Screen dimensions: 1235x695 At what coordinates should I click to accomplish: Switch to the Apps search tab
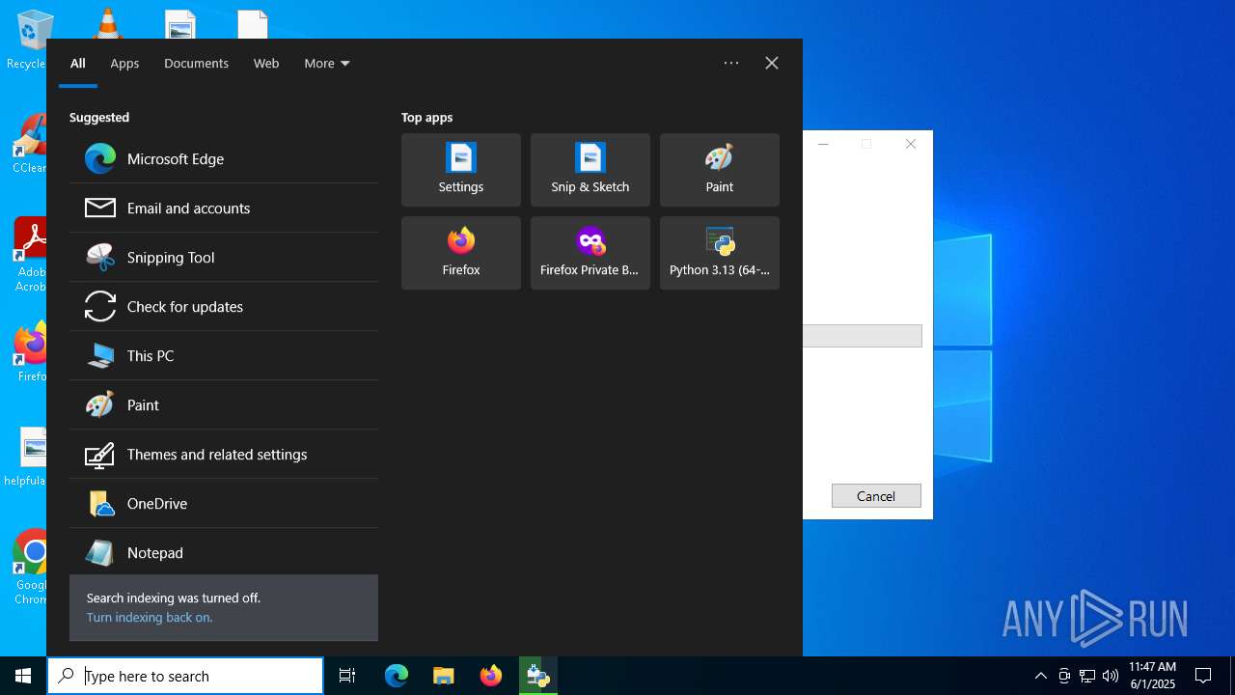click(x=124, y=64)
